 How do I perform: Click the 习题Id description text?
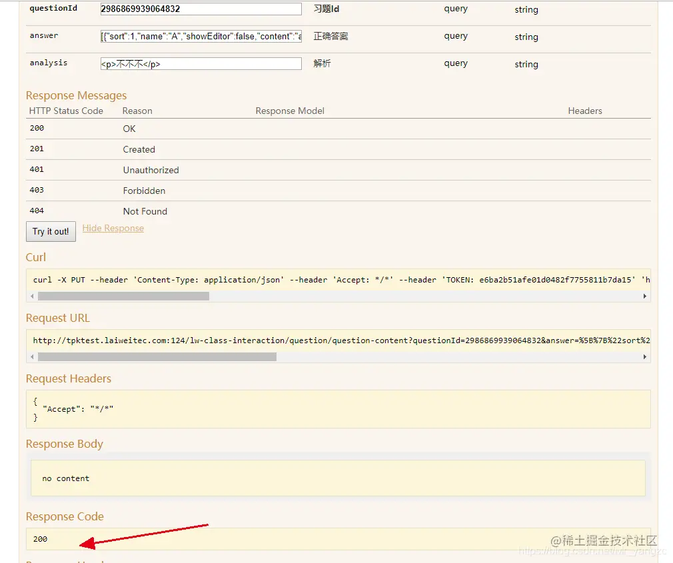(x=327, y=9)
